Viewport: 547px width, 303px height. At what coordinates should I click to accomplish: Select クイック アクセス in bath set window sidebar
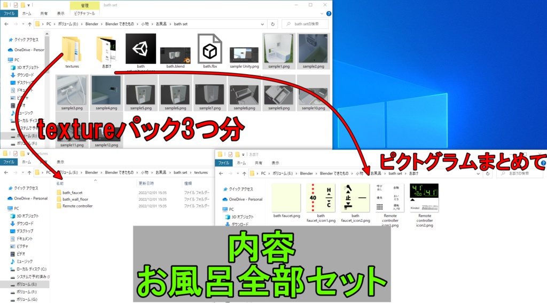(x=24, y=39)
